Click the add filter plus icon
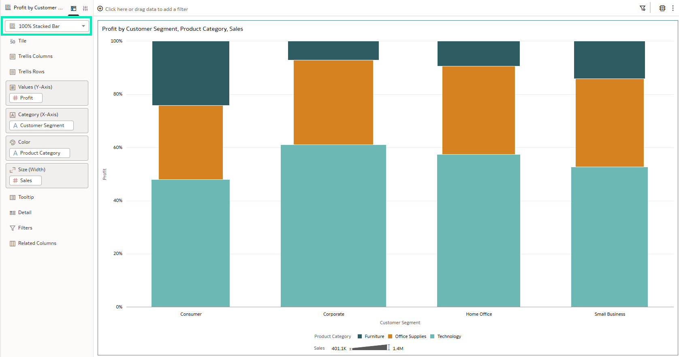Viewport: 679px width, 357px height. (x=100, y=8)
